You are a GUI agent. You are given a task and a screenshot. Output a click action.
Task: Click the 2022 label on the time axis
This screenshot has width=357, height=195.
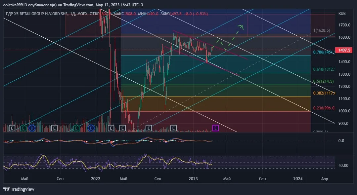[x=96, y=179]
